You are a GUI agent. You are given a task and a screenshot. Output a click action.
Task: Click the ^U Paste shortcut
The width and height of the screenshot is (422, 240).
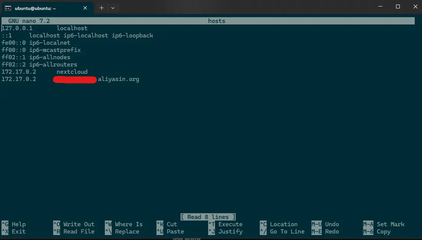coord(170,231)
